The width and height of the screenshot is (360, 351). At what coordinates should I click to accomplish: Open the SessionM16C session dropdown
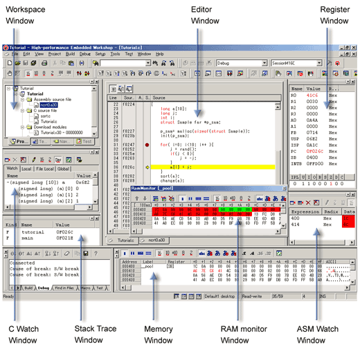(319, 63)
